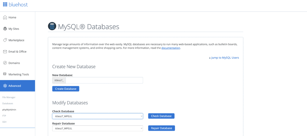Click the Advanced atom icon

5,86
